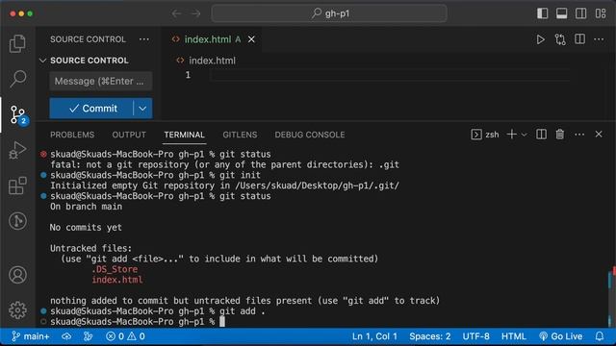Screen dimensions: 616x346
Task: Go back with the navigation arrow
Action: [176, 13]
